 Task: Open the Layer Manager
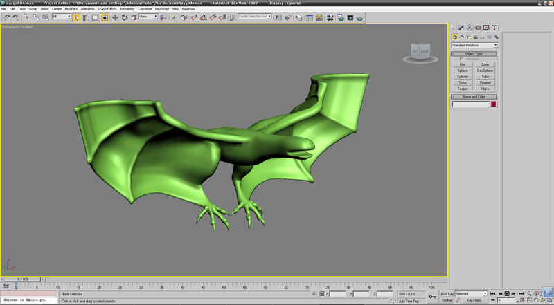(299, 17)
